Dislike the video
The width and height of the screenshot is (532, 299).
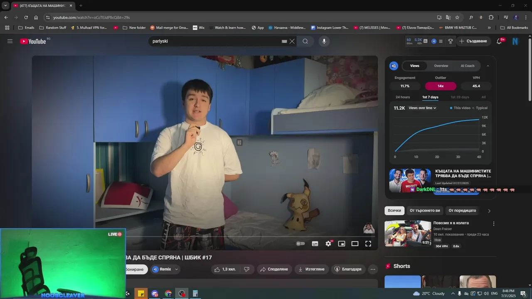(246, 269)
